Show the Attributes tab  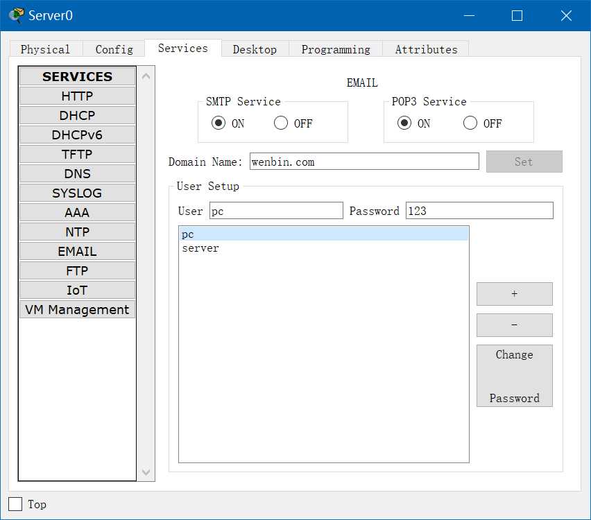(426, 49)
